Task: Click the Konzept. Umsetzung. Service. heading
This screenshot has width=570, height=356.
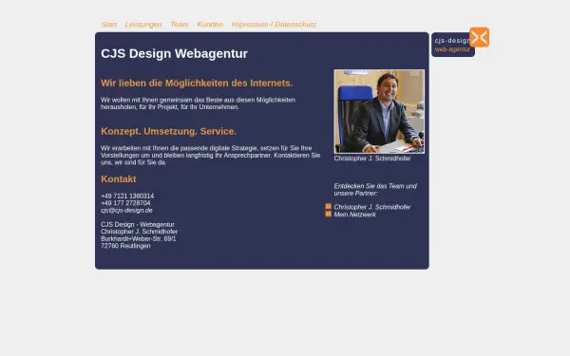Action: coord(168,131)
